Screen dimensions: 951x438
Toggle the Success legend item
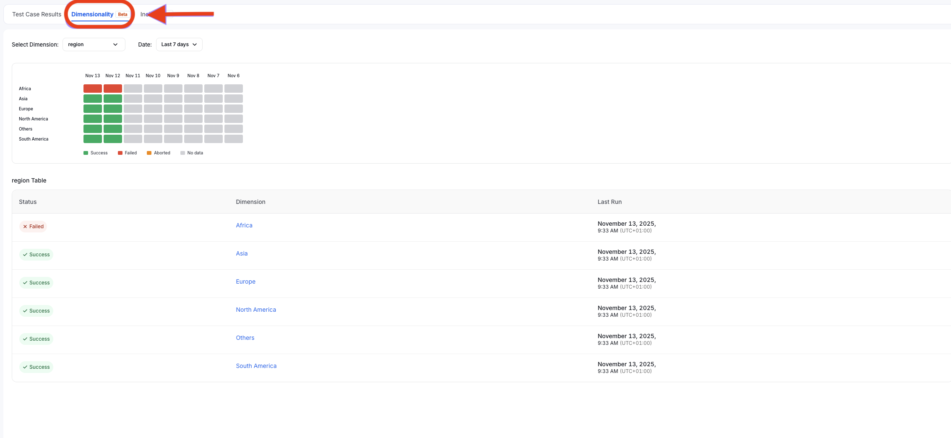96,153
